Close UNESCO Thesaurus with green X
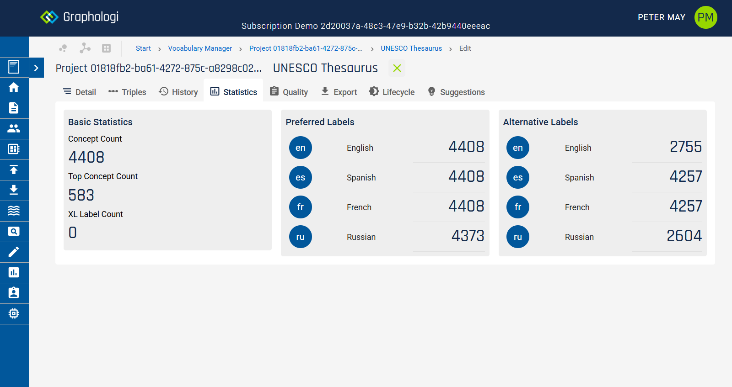 397,68
